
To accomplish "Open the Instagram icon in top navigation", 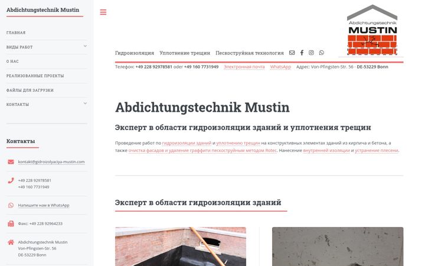I will click(x=311, y=53).
